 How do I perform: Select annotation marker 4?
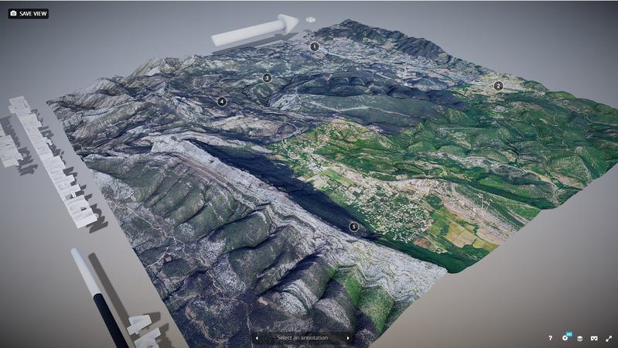(x=222, y=101)
